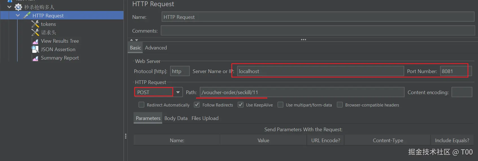Enable Redirect Automatically checkbox

(142, 105)
